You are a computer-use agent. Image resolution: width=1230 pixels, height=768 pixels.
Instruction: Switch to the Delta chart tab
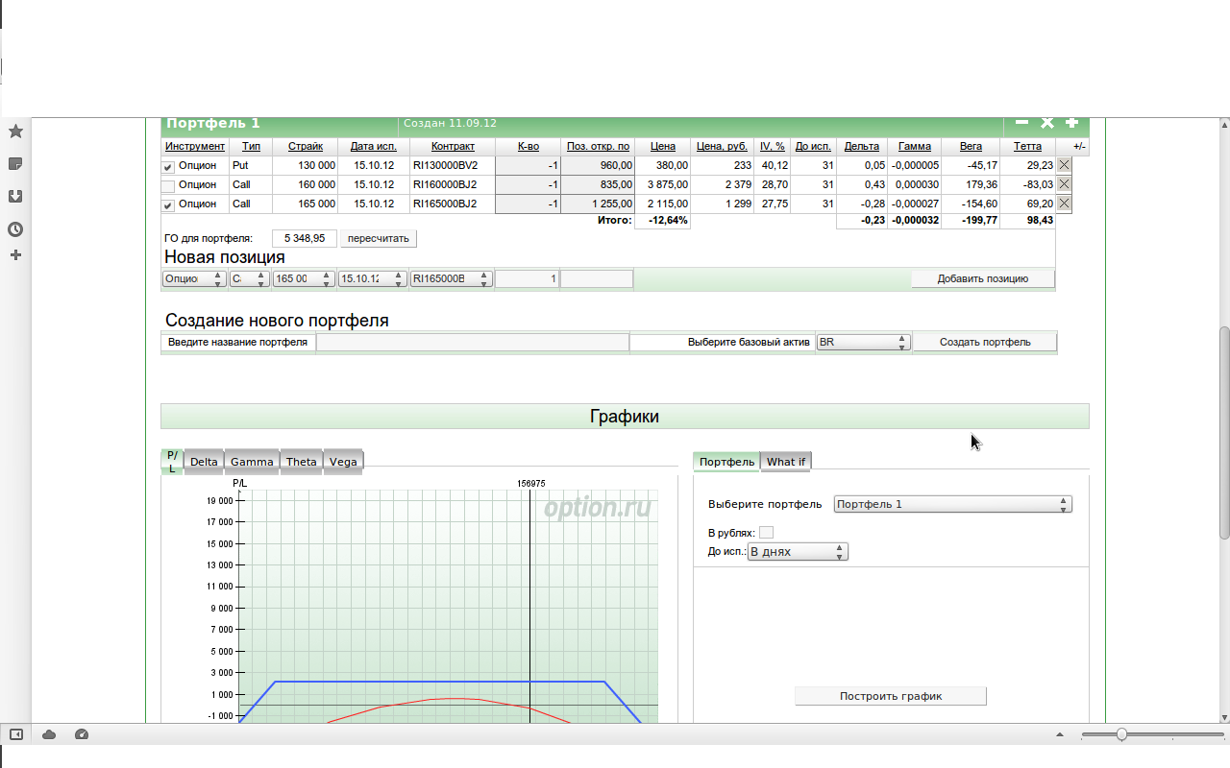[204, 462]
